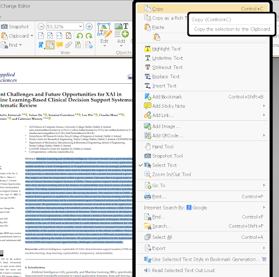Choose Search... in the context menu
This screenshot has width=279, height=277.
pyautogui.click(x=203, y=226)
